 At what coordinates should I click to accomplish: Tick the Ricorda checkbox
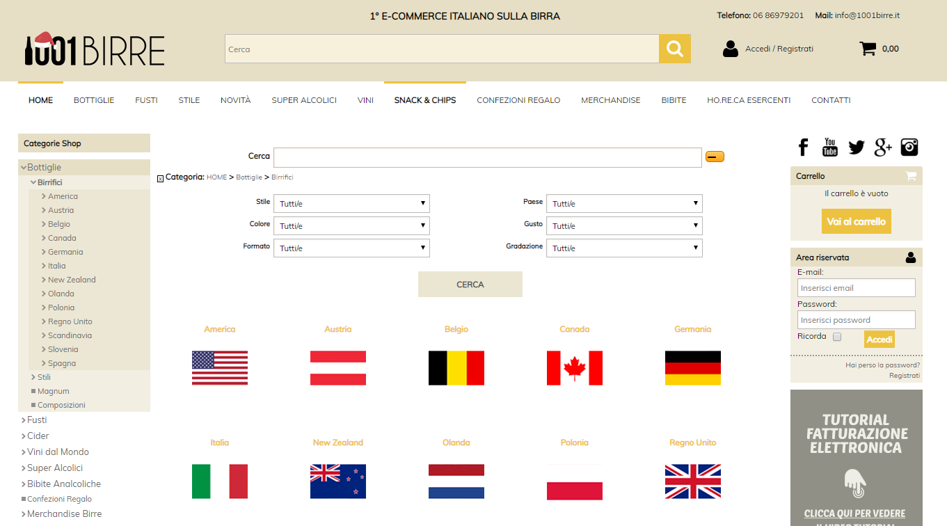(x=837, y=337)
